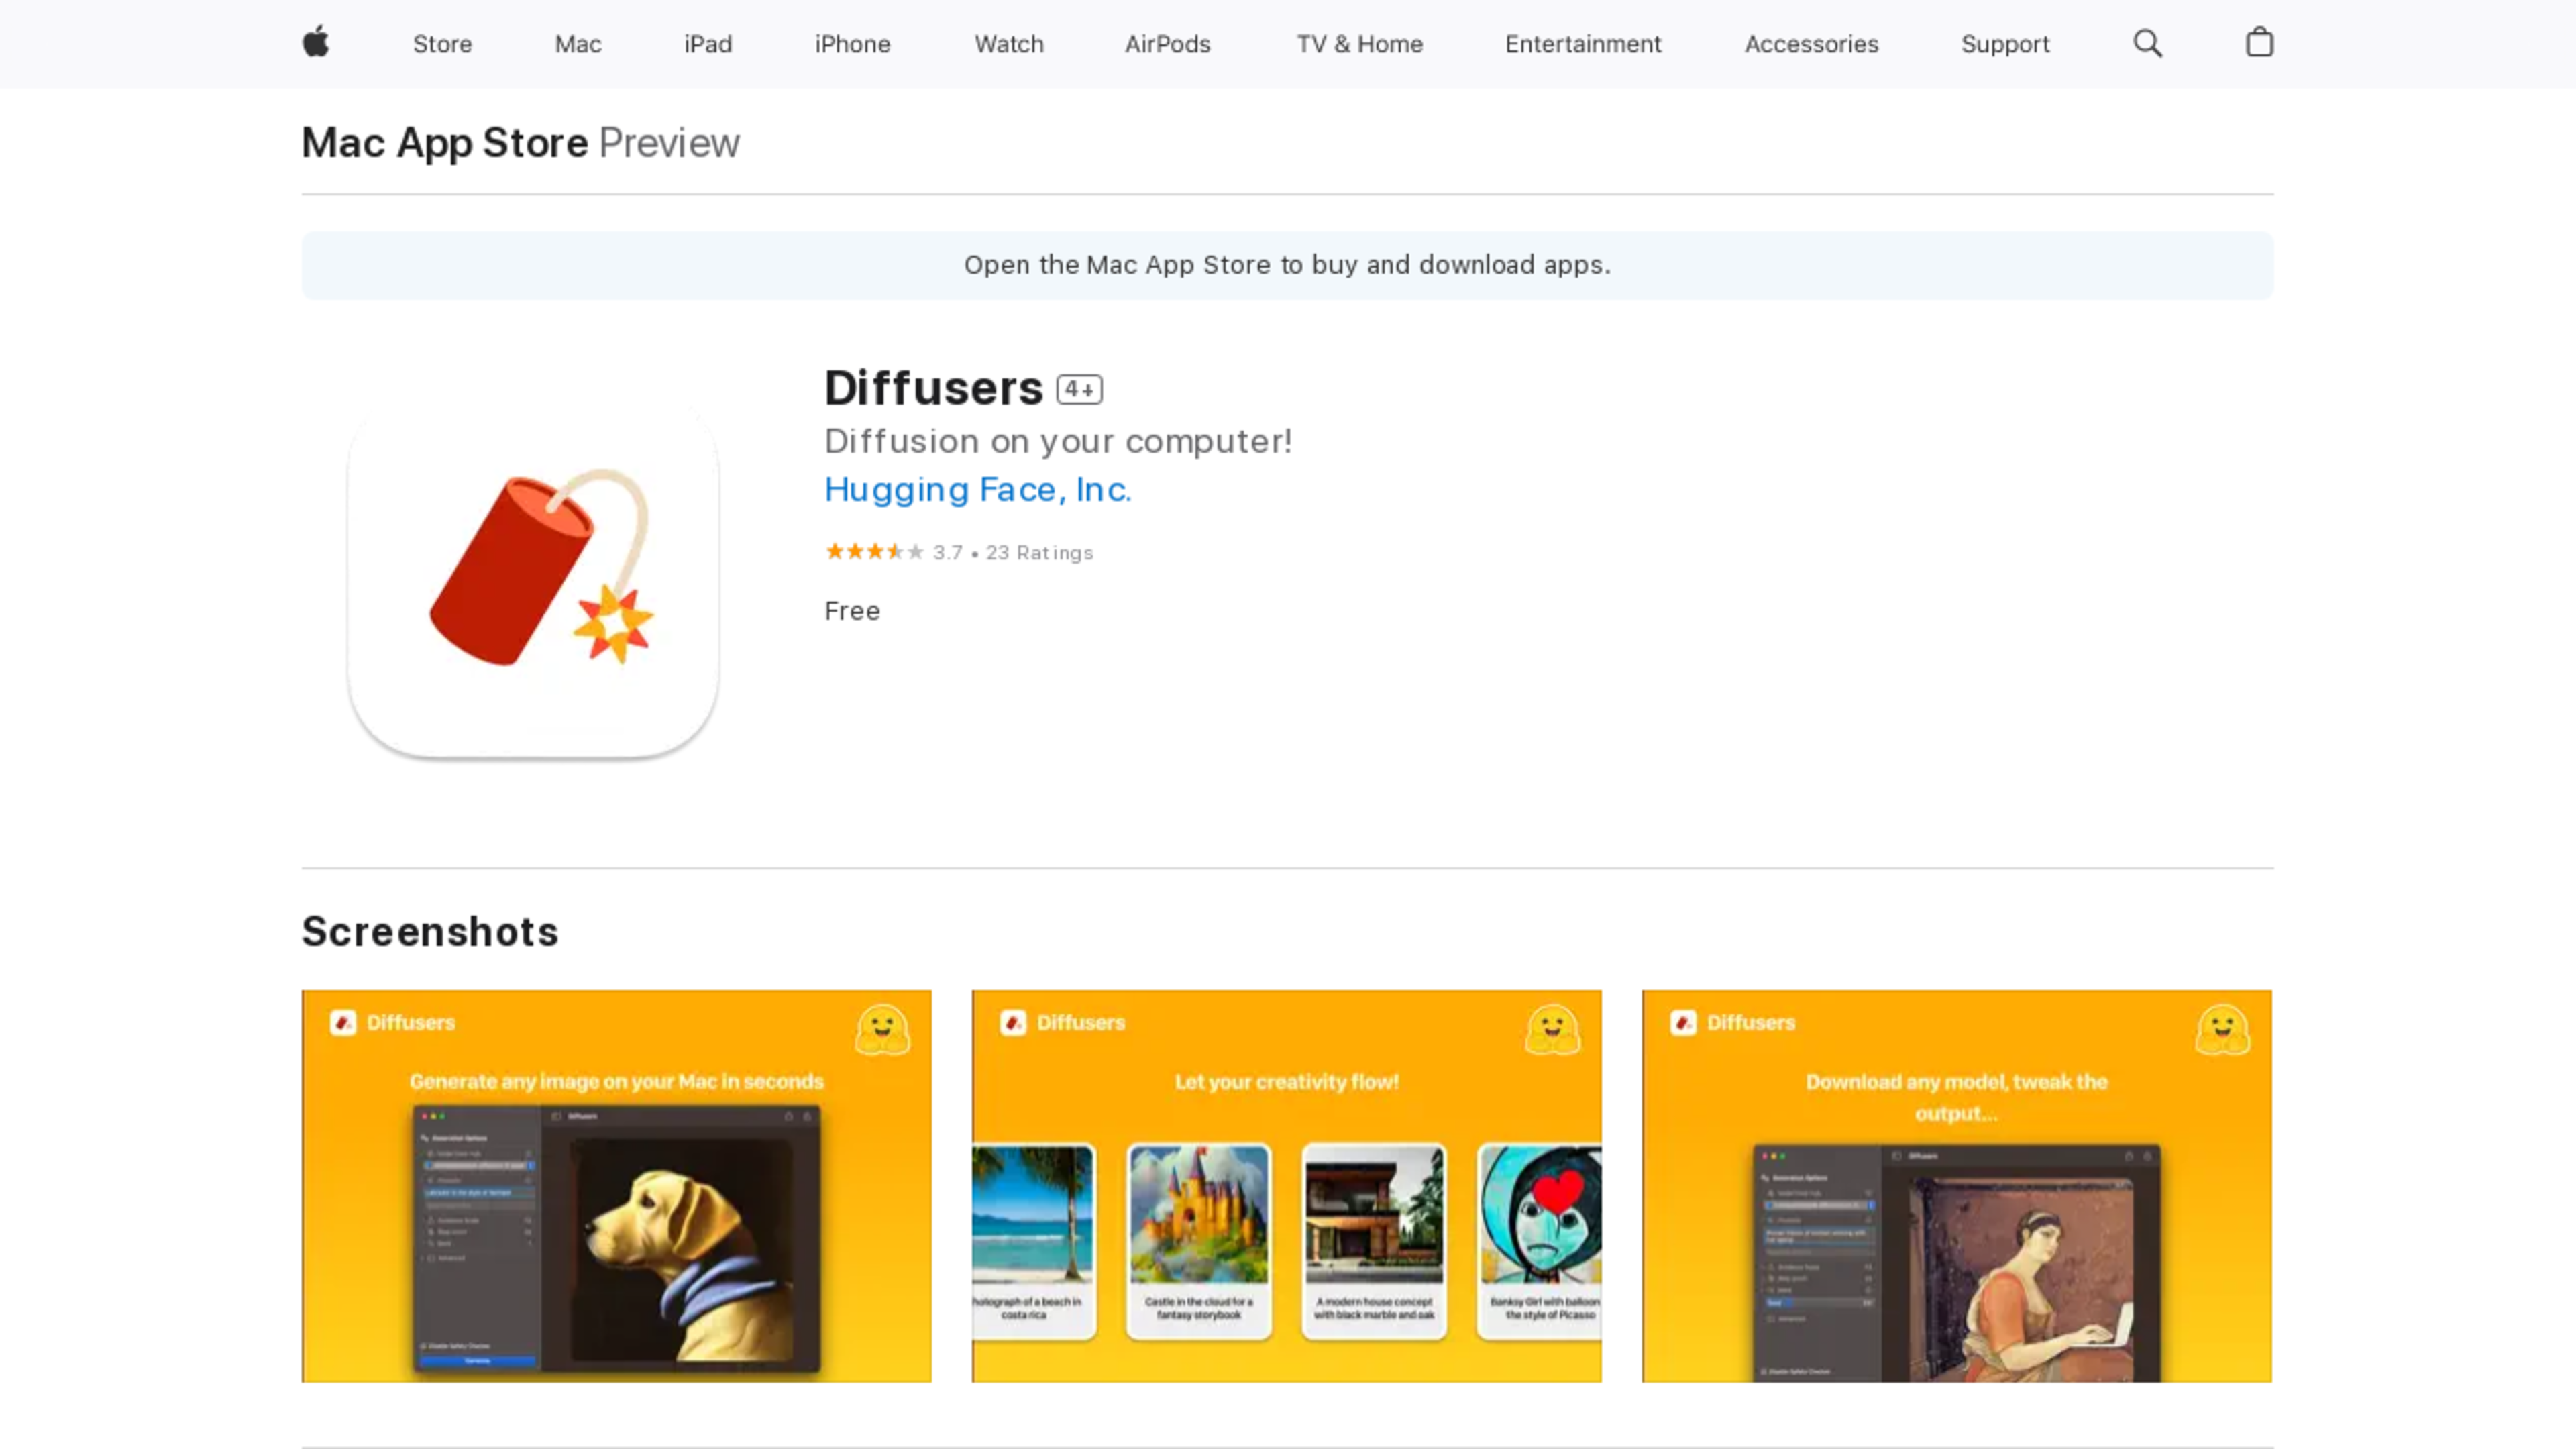Open the Mac menu item

[578, 44]
